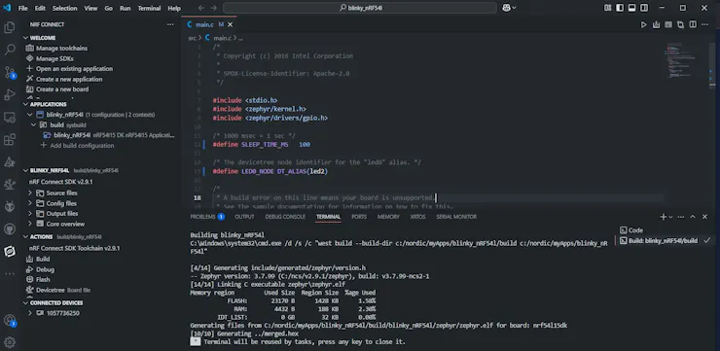
Task: Expand the Core overview node
Action: (x=30, y=224)
